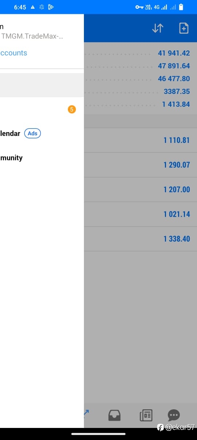Image resolution: width=197 pixels, height=440 pixels.
Task: Select the highlighted gray drawer menu row
Action: pos(42,85)
